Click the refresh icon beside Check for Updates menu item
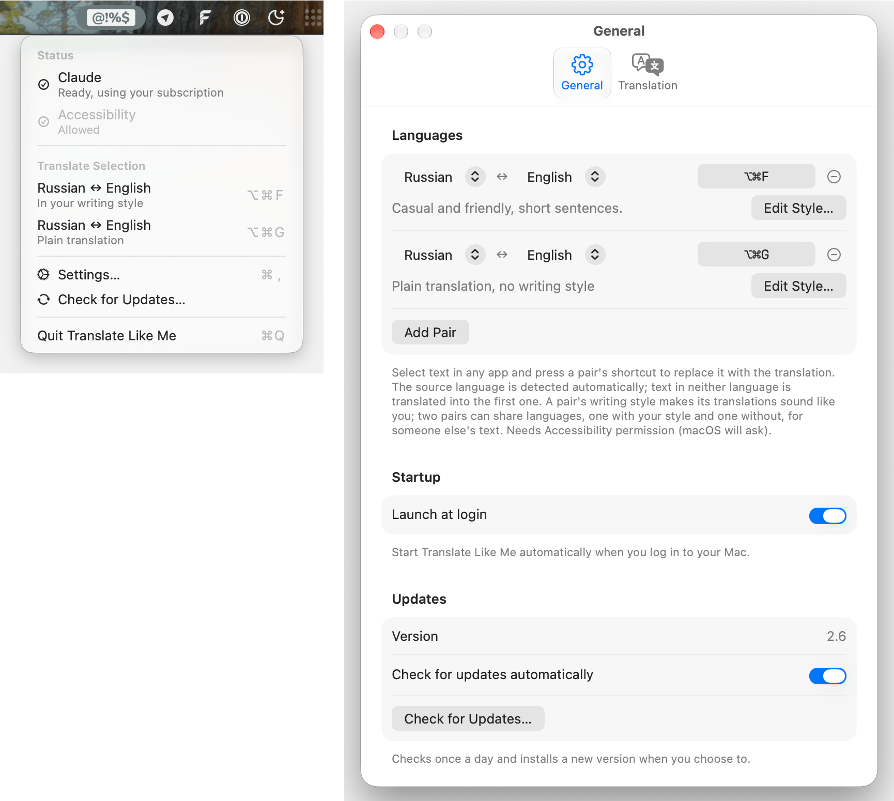The height and width of the screenshot is (801, 894). pos(44,299)
